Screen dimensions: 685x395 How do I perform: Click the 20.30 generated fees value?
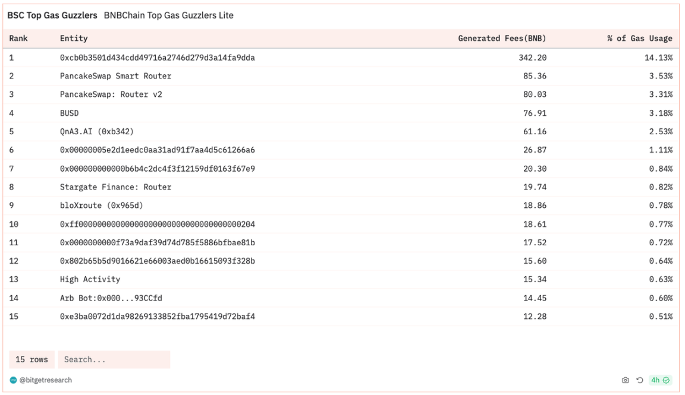[x=535, y=169]
